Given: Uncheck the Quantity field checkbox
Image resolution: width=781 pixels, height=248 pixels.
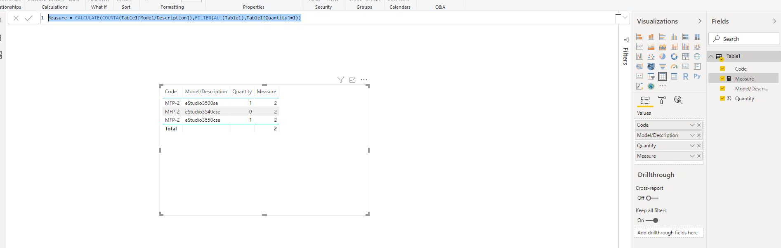Looking at the screenshot, I should 722,98.
